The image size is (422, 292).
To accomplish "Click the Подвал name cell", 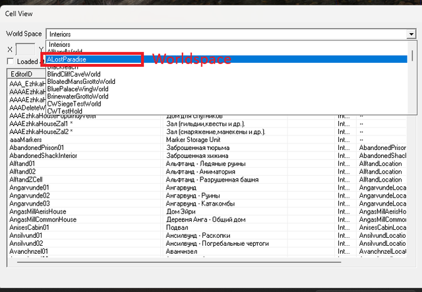I will click(177, 227).
